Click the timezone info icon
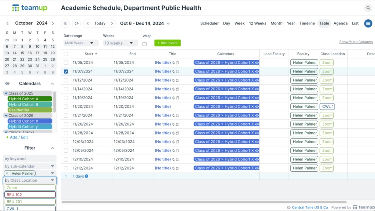This screenshot has height=211, width=375. click(289, 207)
